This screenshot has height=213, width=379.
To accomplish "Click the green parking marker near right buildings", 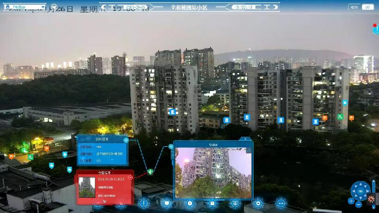I will click(x=340, y=116).
